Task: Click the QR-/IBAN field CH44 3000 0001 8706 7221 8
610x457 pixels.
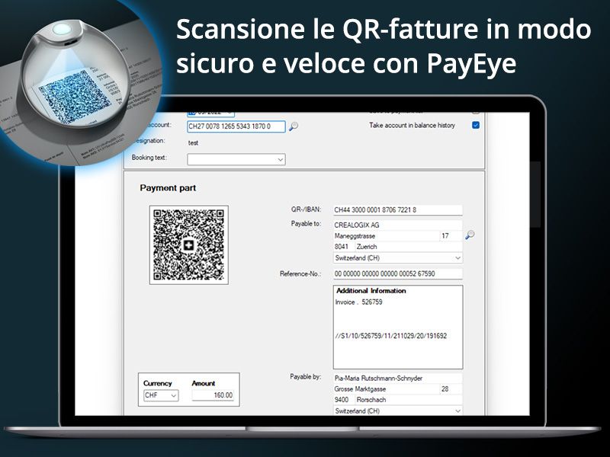Action: tap(398, 210)
